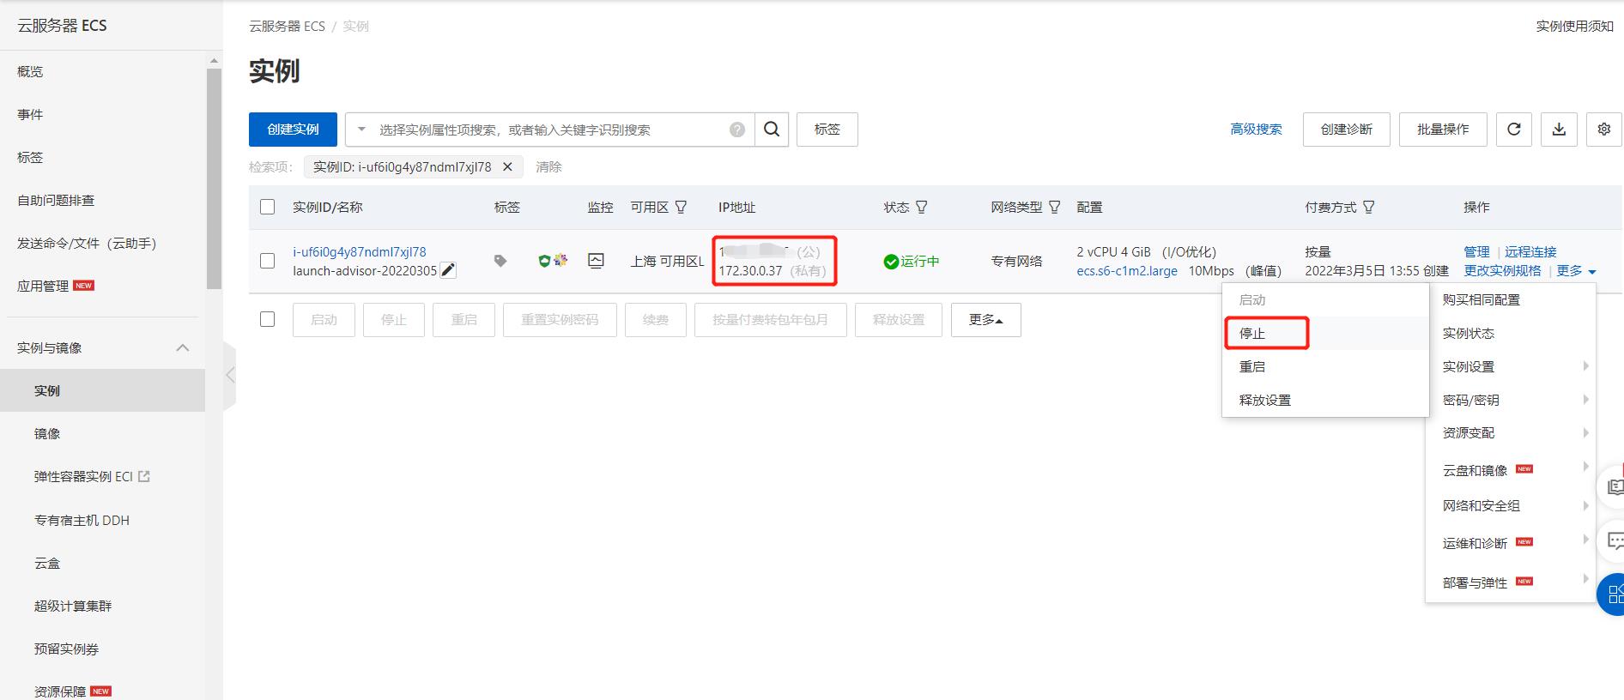1624x700 pixels.
Task: Remove the instance ID filter chip
Action: [507, 166]
